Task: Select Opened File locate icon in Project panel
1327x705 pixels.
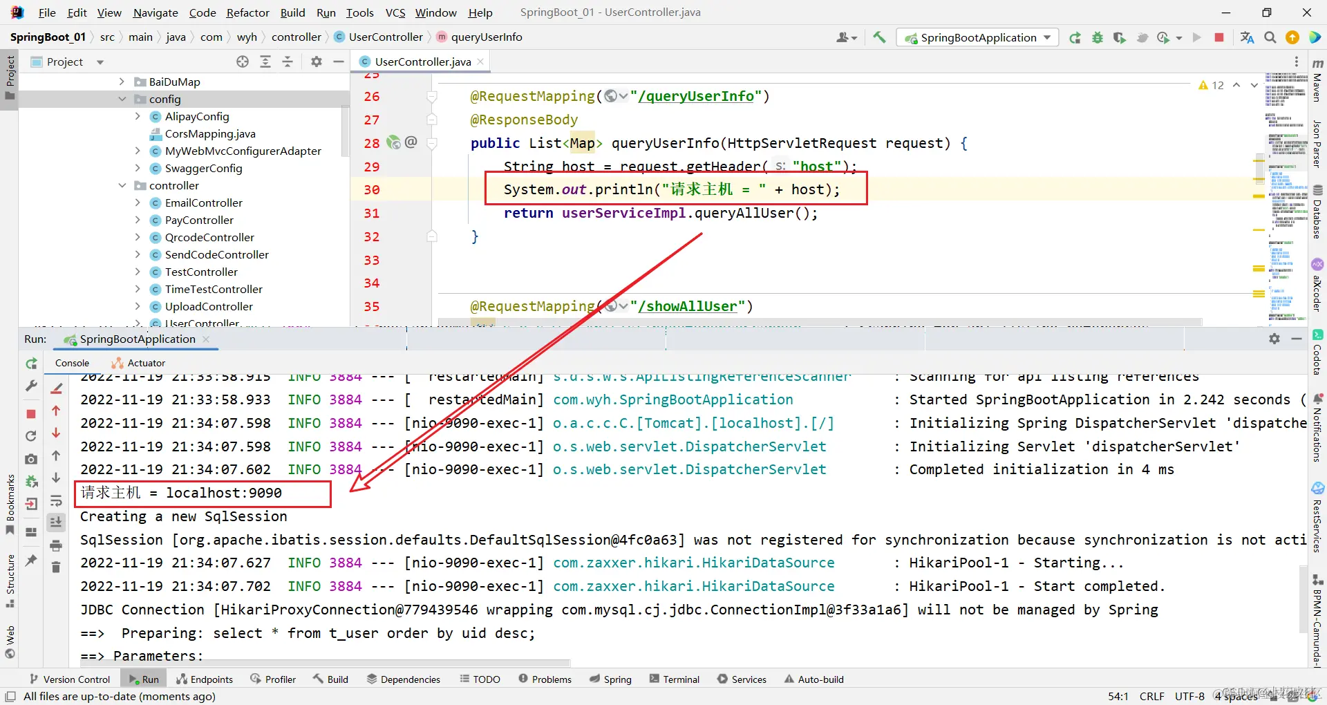Action: coord(243,62)
